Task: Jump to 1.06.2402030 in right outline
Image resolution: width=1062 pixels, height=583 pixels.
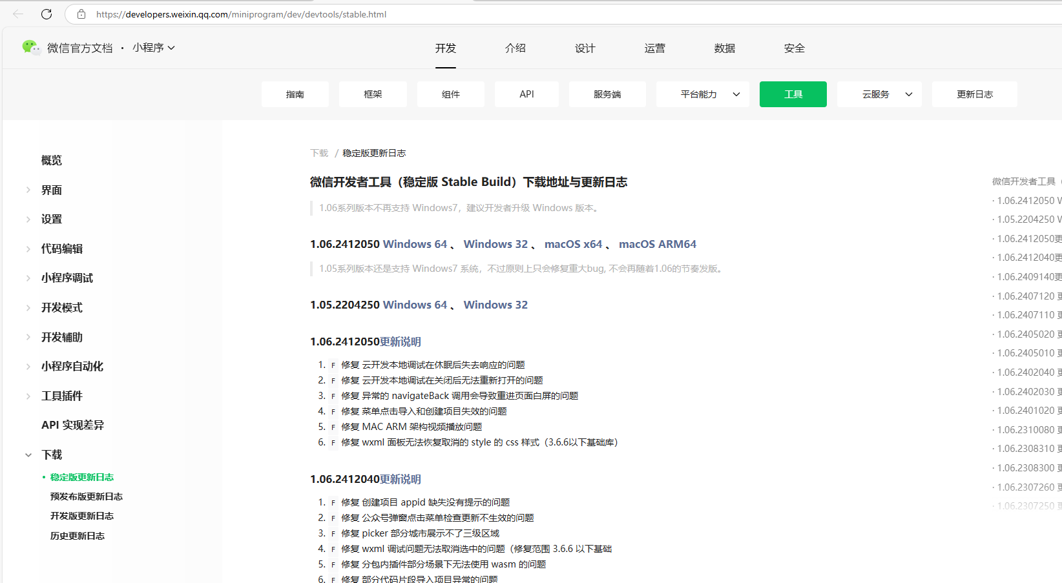Action: [1027, 391]
